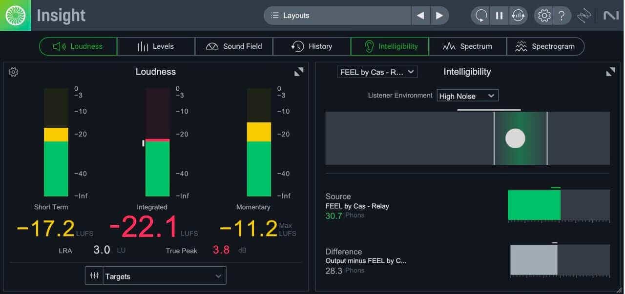The width and height of the screenshot is (625, 294).
Task: Click the 28.3 Phons difference value
Action: click(x=334, y=271)
